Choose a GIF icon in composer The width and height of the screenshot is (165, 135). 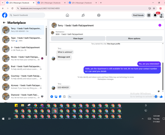click(x=64, y=97)
